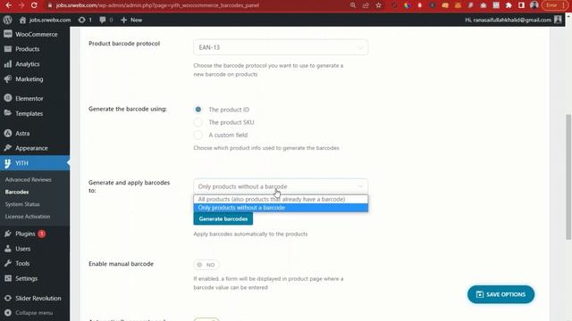Open the comments bubble in admin bar

105,20
